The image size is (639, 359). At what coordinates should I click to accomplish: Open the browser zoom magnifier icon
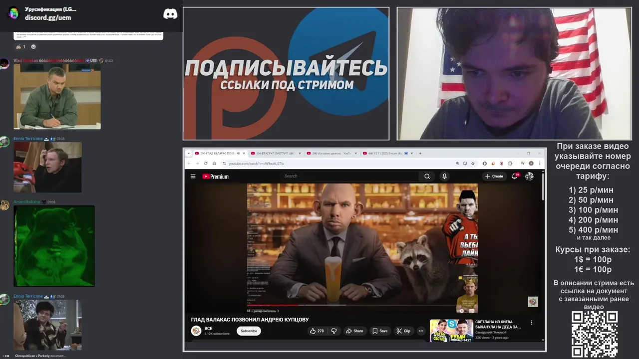[x=457, y=163]
